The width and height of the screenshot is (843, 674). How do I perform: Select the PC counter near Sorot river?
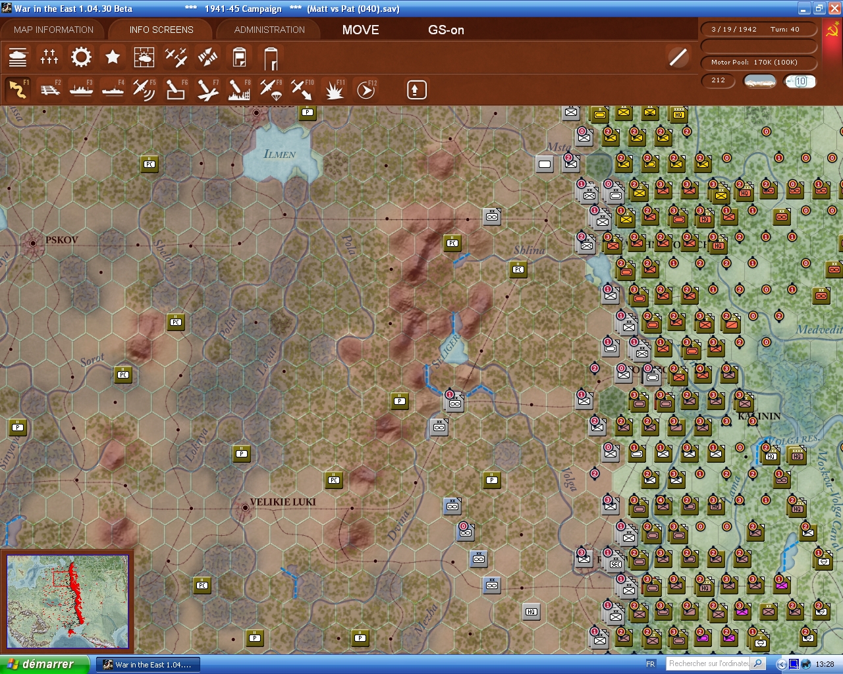(x=123, y=375)
